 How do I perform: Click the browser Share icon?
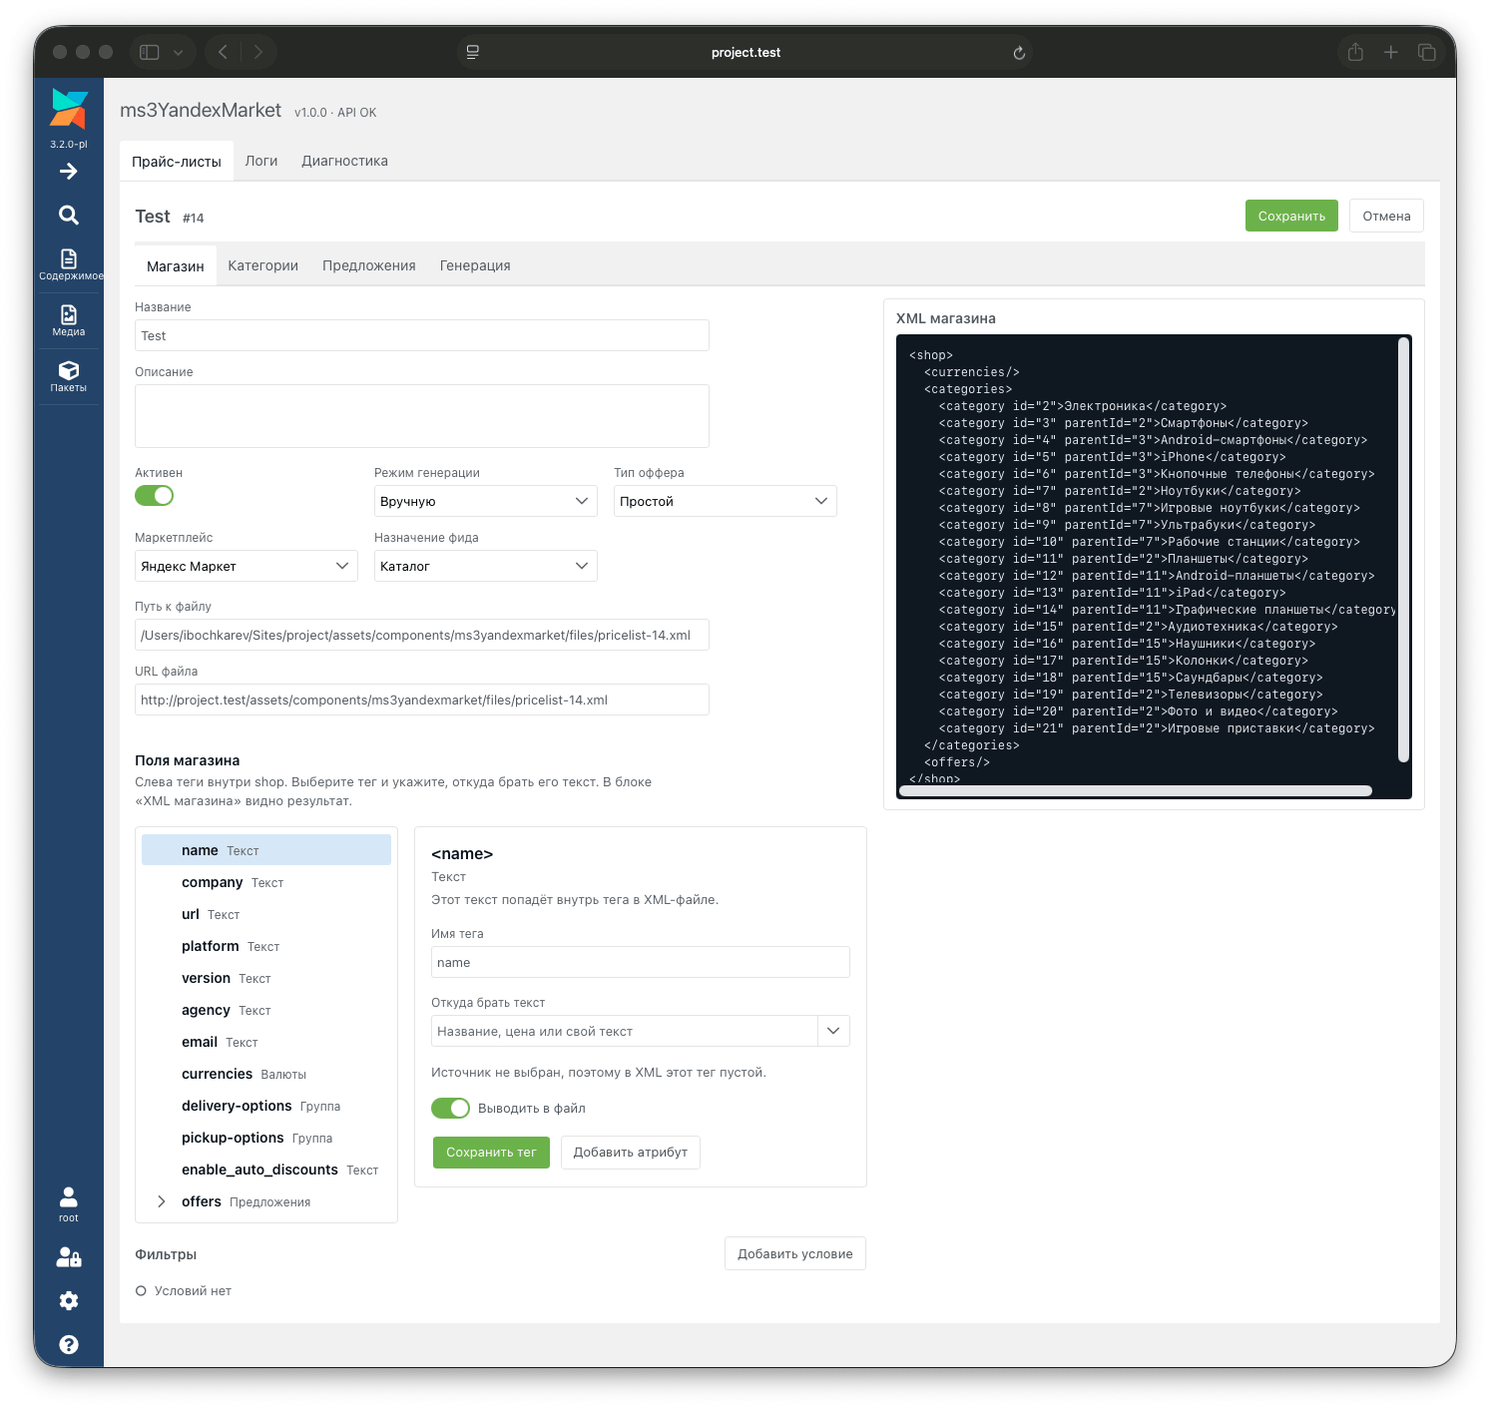point(1355,52)
